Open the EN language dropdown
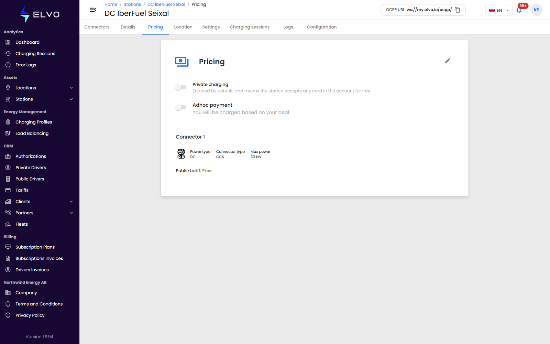This screenshot has width=550, height=344. point(499,10)
